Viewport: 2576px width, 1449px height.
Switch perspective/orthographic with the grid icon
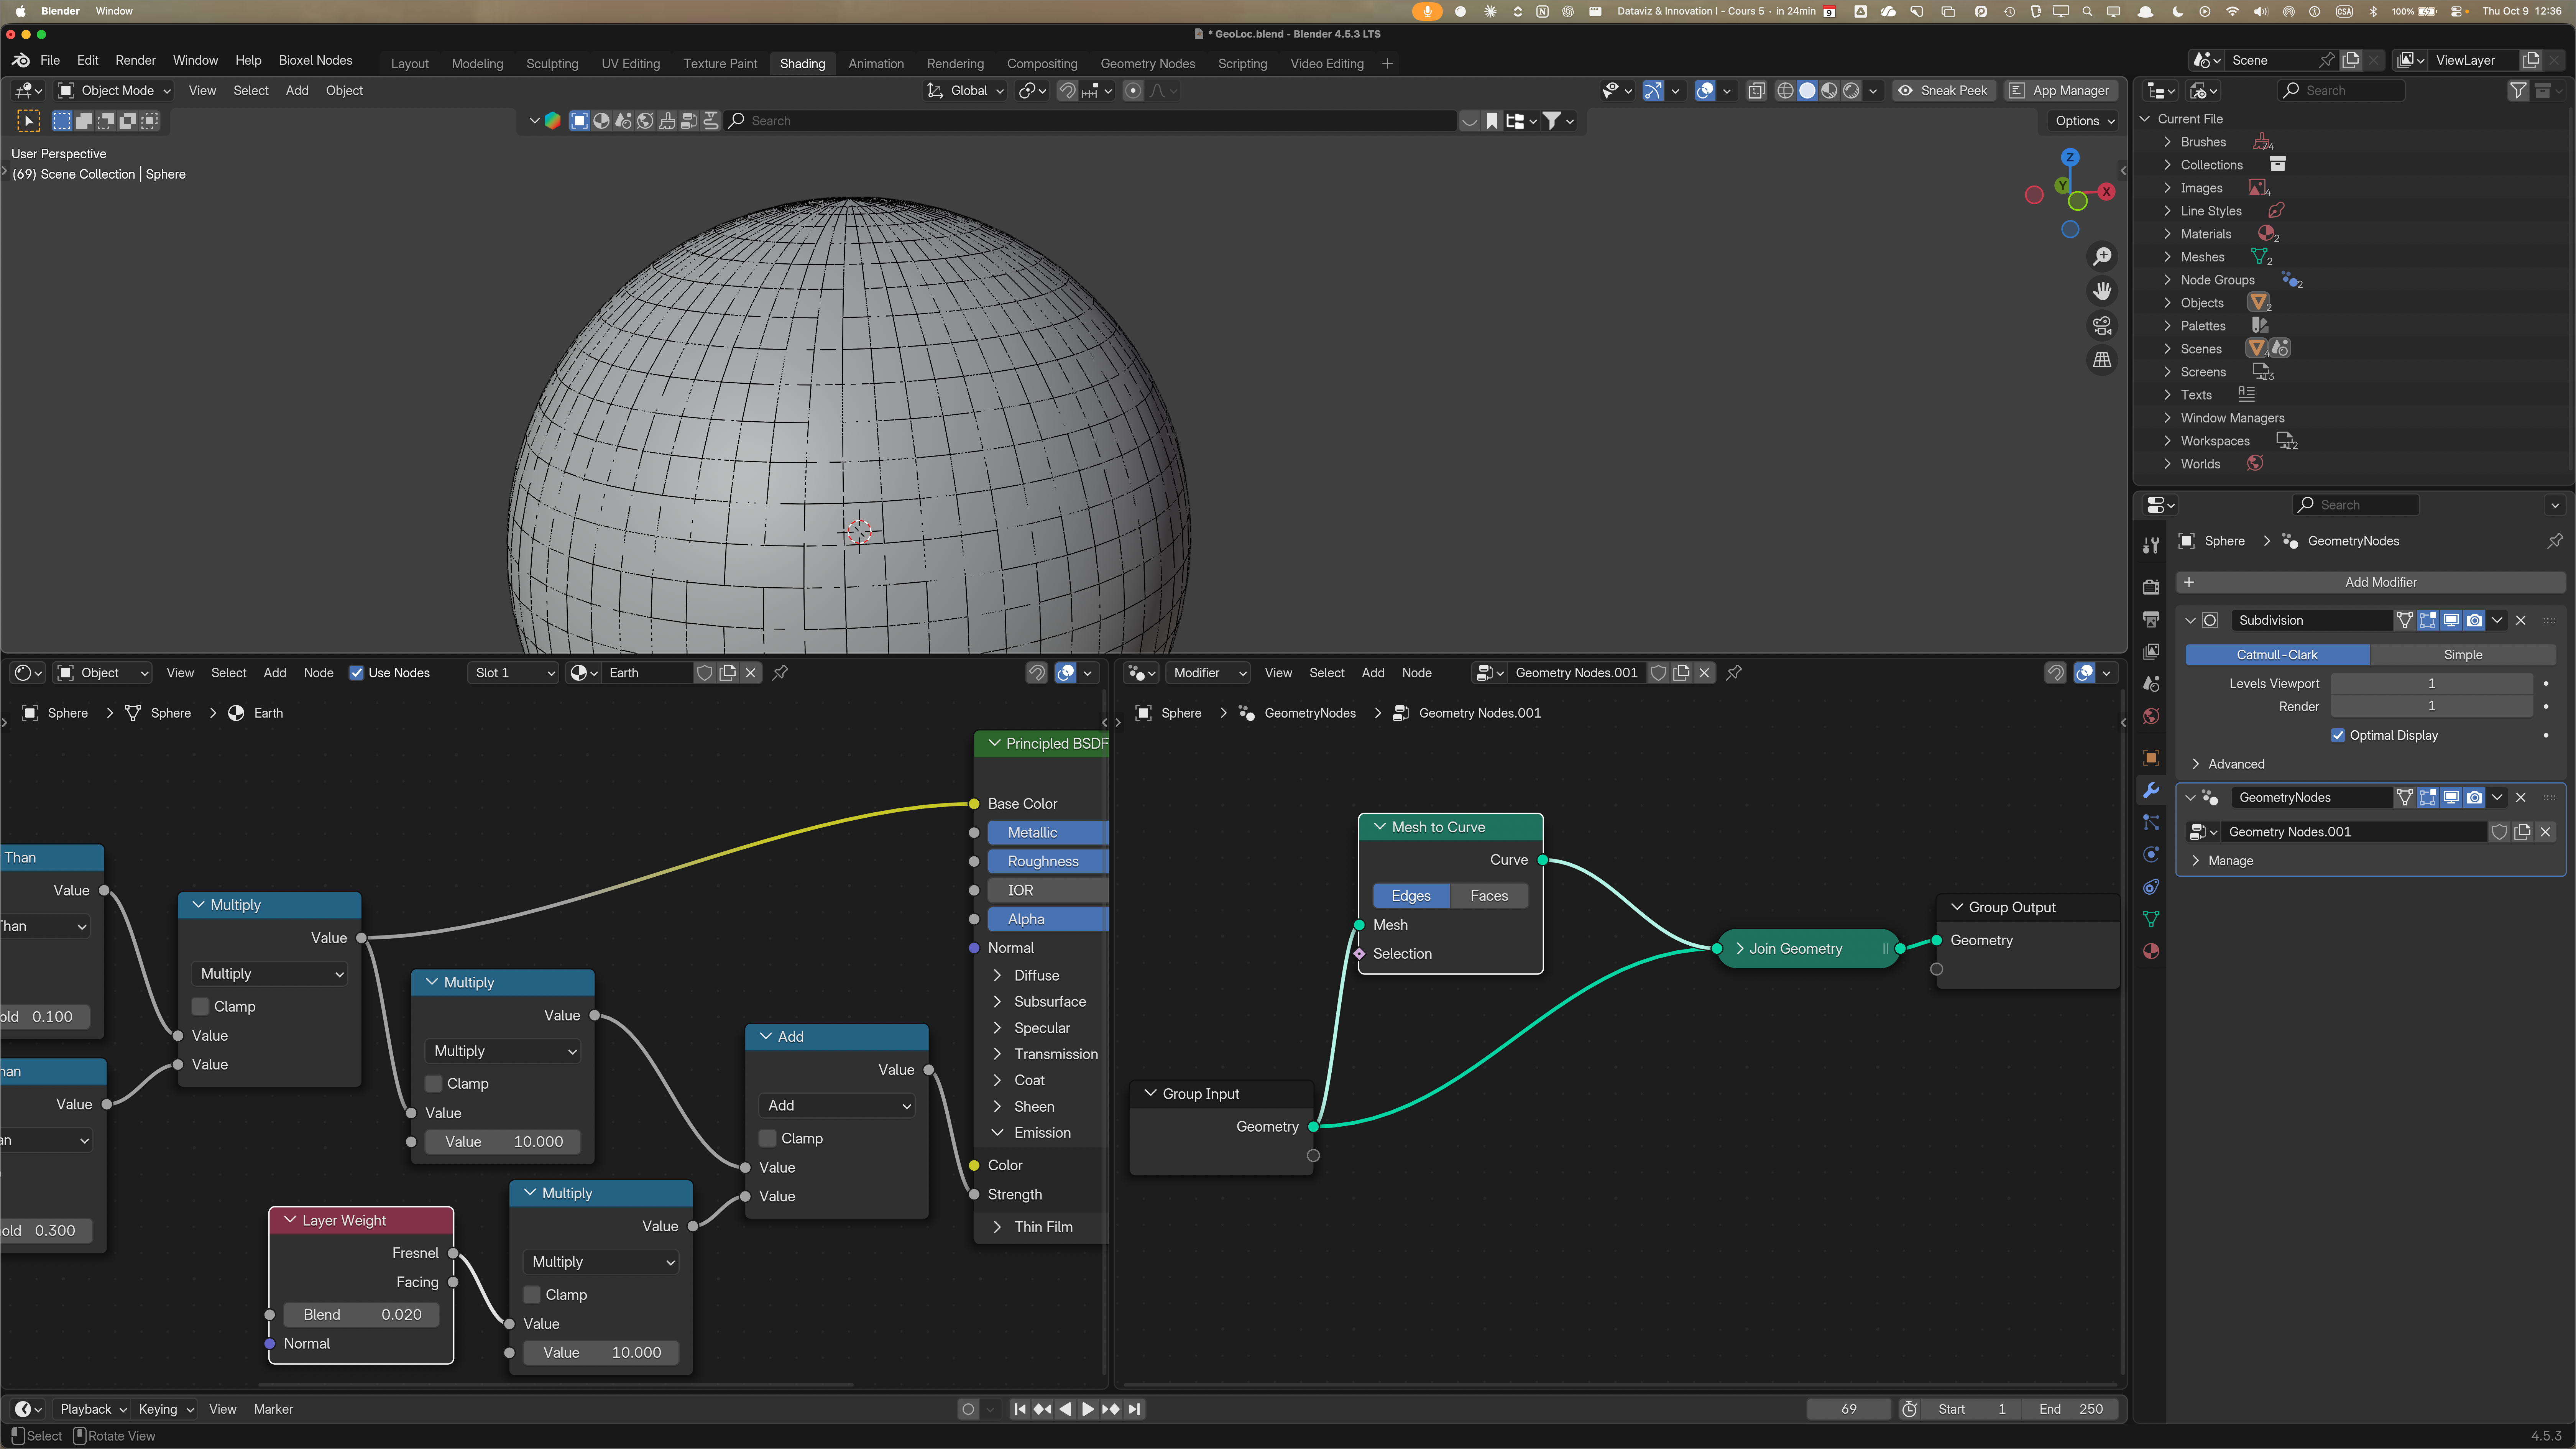(x=2102, y=360)
